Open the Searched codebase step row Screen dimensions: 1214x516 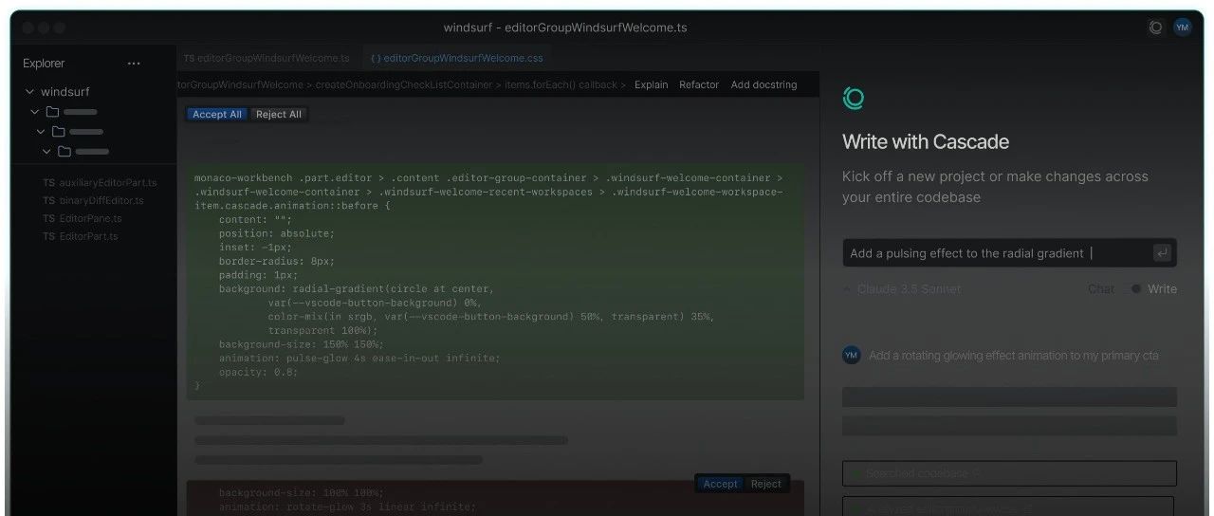click(x=1009, y=473)
